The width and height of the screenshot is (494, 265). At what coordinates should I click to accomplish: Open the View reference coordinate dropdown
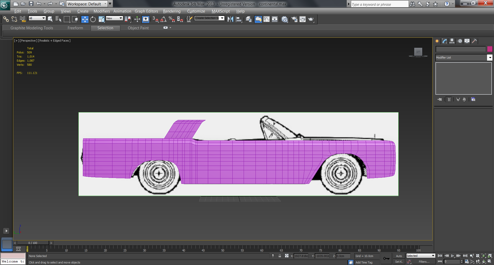pos(114,18)
